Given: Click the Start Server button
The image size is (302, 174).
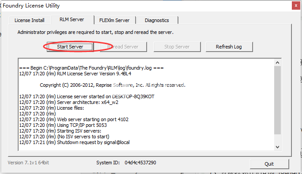Looking at the screenshot, I should pyautogui.click(x=70, y=47).
